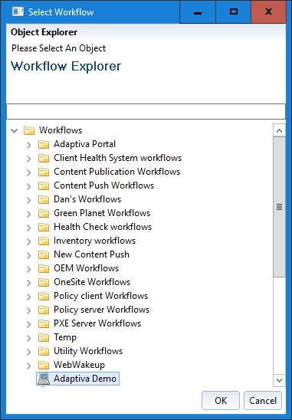Click the Workflows root folder icon
This screenshot has width=292, height=420.
point(29,130)
